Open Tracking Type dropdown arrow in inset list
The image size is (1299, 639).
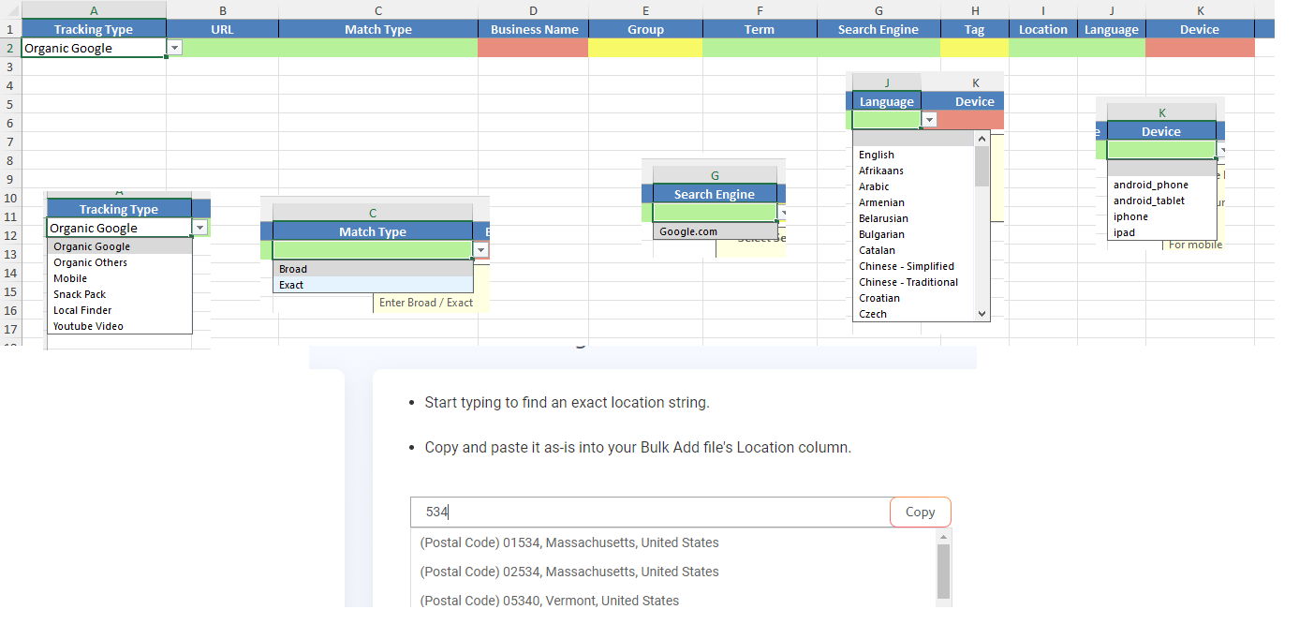[x=199, y=228]
